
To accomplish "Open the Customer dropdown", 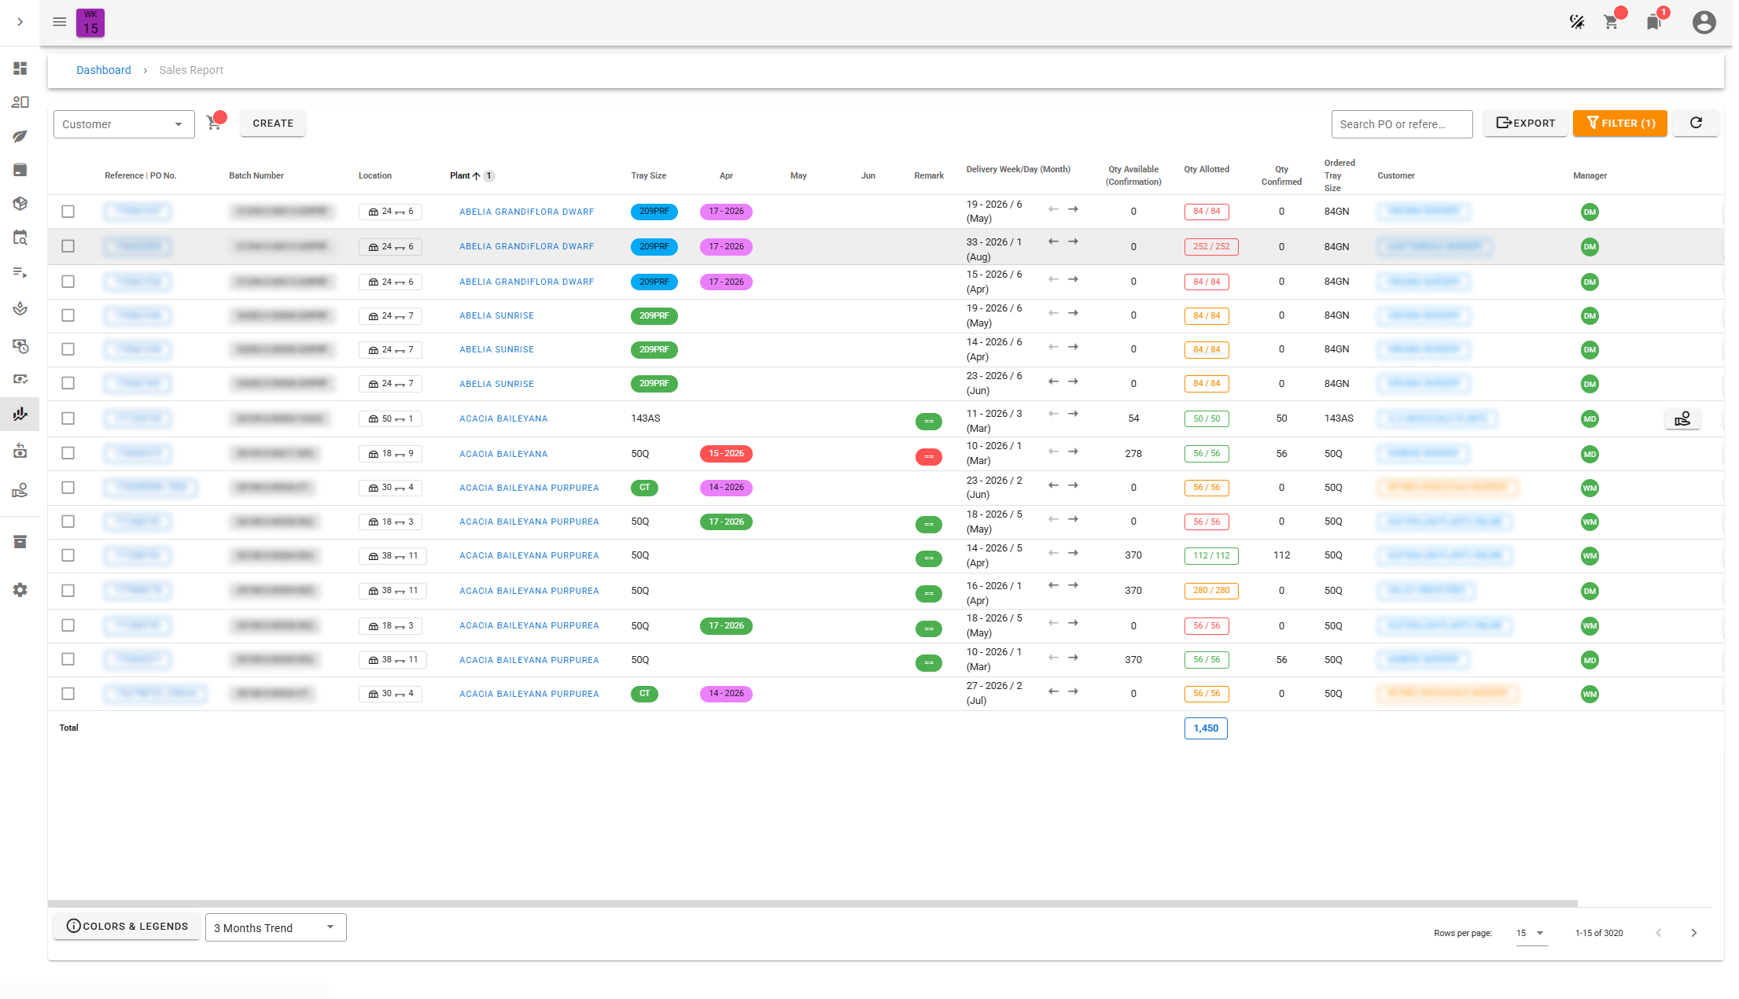I will (x=123, y=124).
